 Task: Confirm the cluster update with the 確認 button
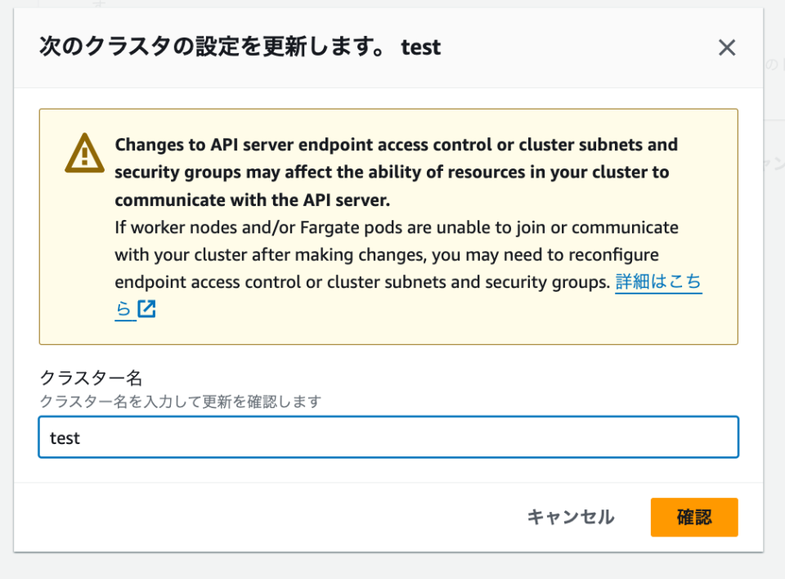click(694, 517)
